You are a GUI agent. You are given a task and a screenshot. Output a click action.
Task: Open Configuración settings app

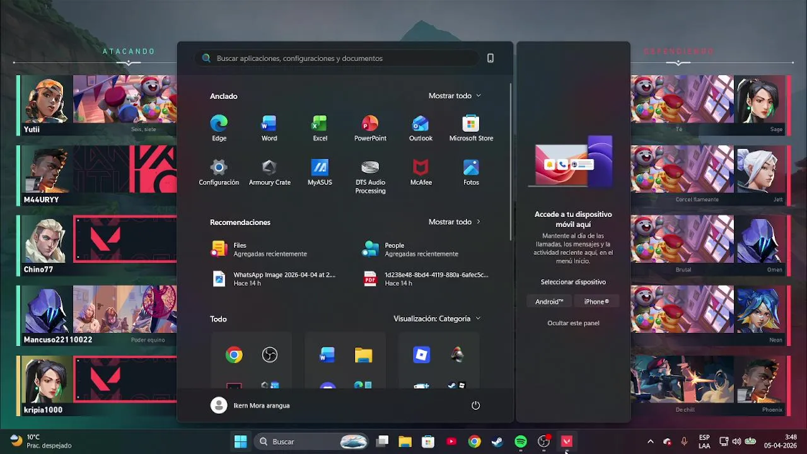(219, 172)
